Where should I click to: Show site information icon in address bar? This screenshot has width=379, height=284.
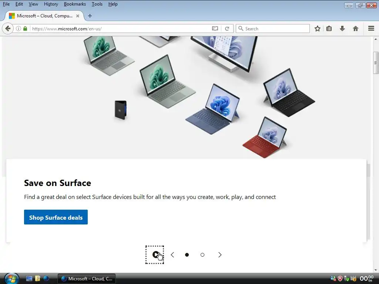coord(19,28)
